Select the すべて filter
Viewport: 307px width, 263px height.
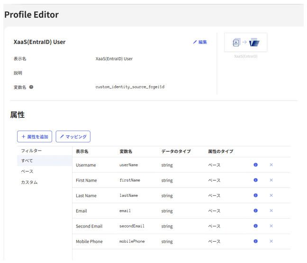(27, 161)
